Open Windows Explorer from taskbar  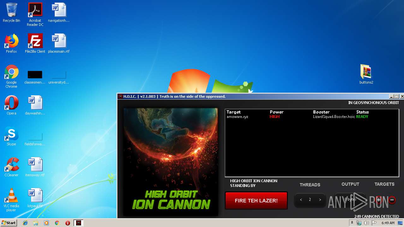(36, 223)
